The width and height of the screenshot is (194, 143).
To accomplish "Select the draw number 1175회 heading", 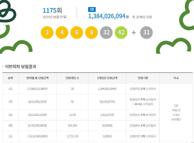I will click(52, 11).
